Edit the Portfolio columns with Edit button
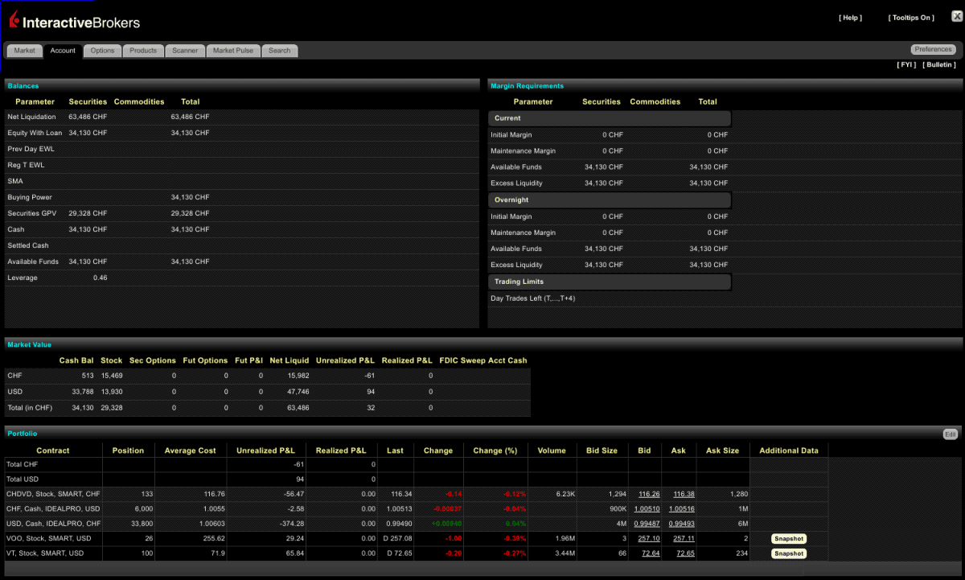The height and width of the screenshot is (580, 965). (949, 434)
